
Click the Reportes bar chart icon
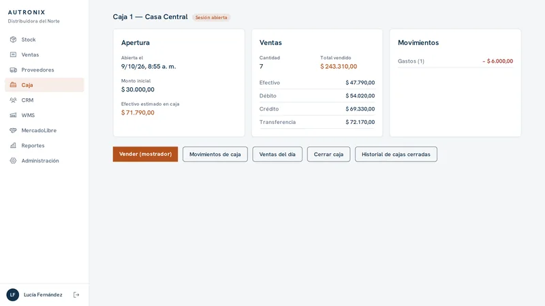click(x=13, y=145)
